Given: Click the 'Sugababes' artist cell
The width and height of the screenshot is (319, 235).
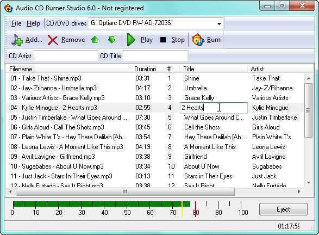Looking at the screenshot, I should tap(267, 166).
